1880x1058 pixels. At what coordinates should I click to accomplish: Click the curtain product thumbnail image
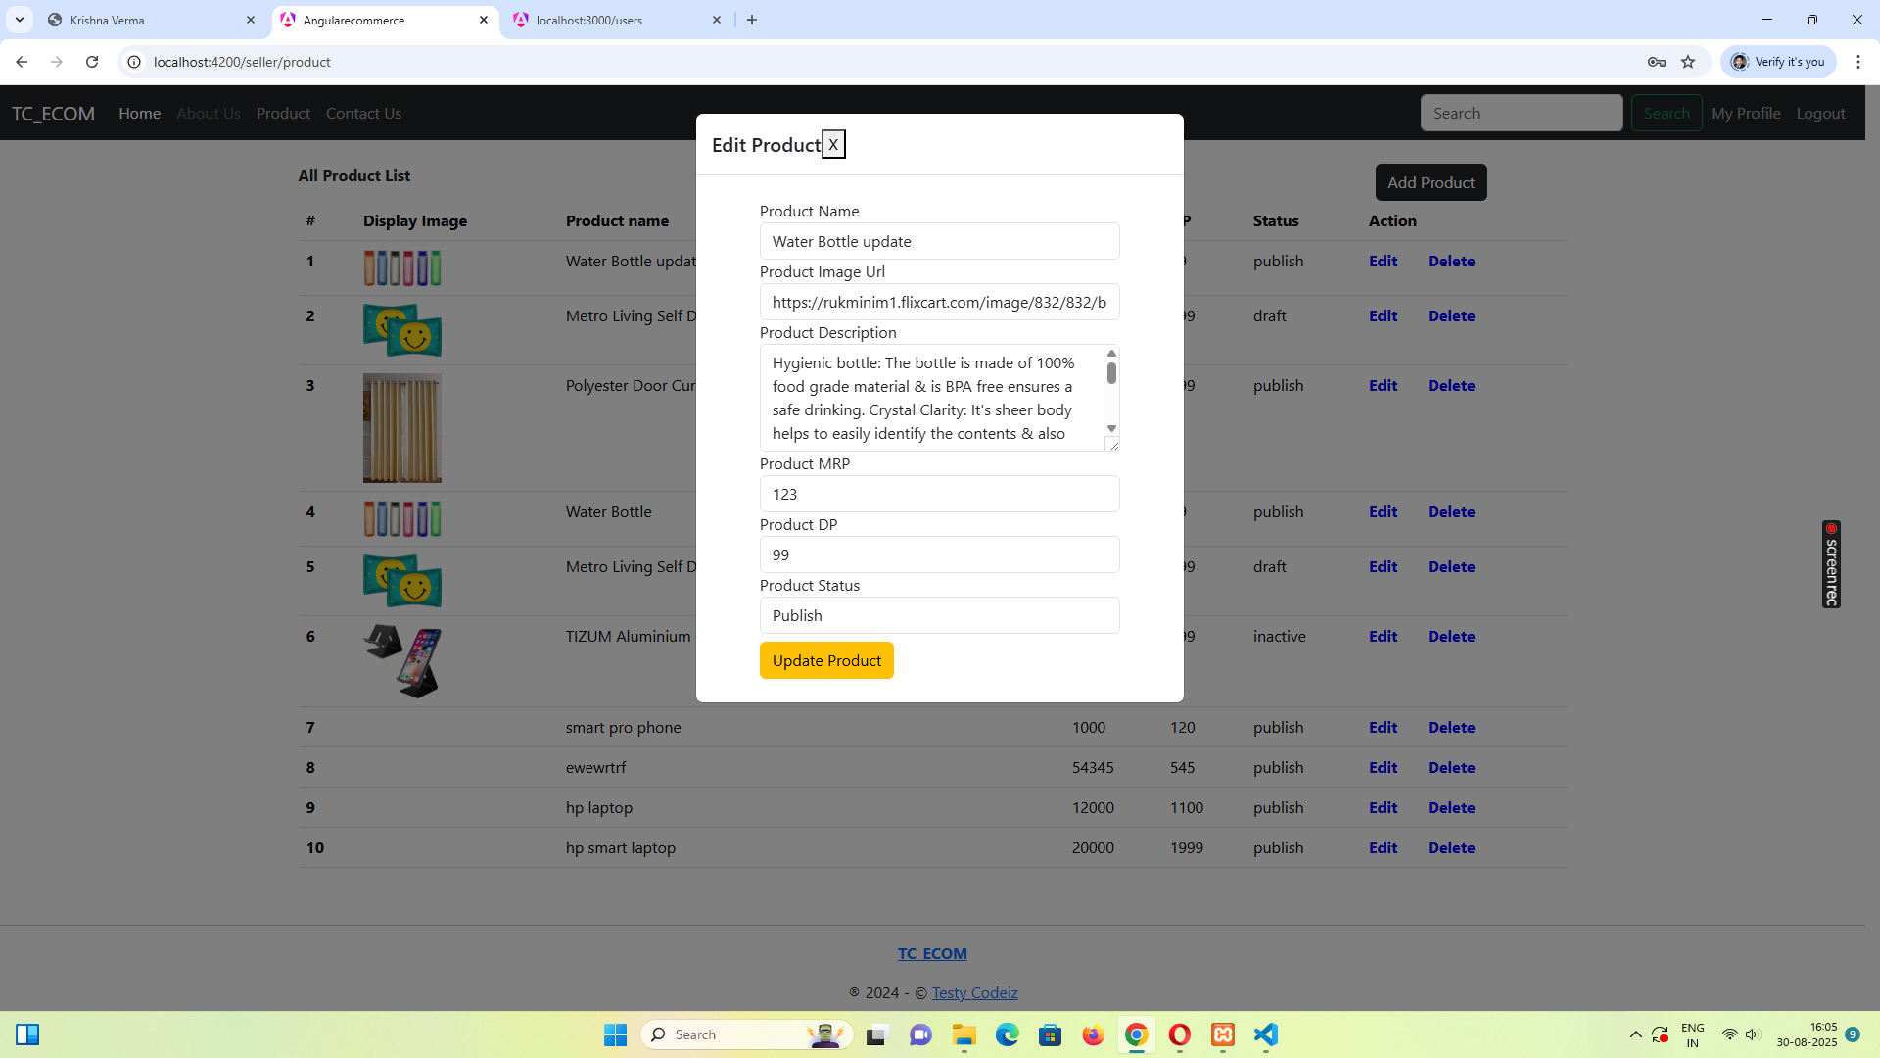(402, 428)
